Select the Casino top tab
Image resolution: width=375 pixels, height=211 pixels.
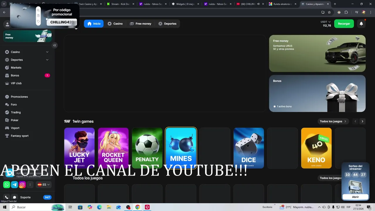click(x=115, y=24)
